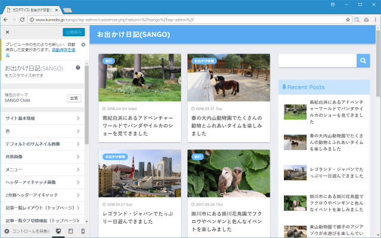Bookmark this page with the star icon
This screenshot has width=381, height=238.
coord(348,20)
